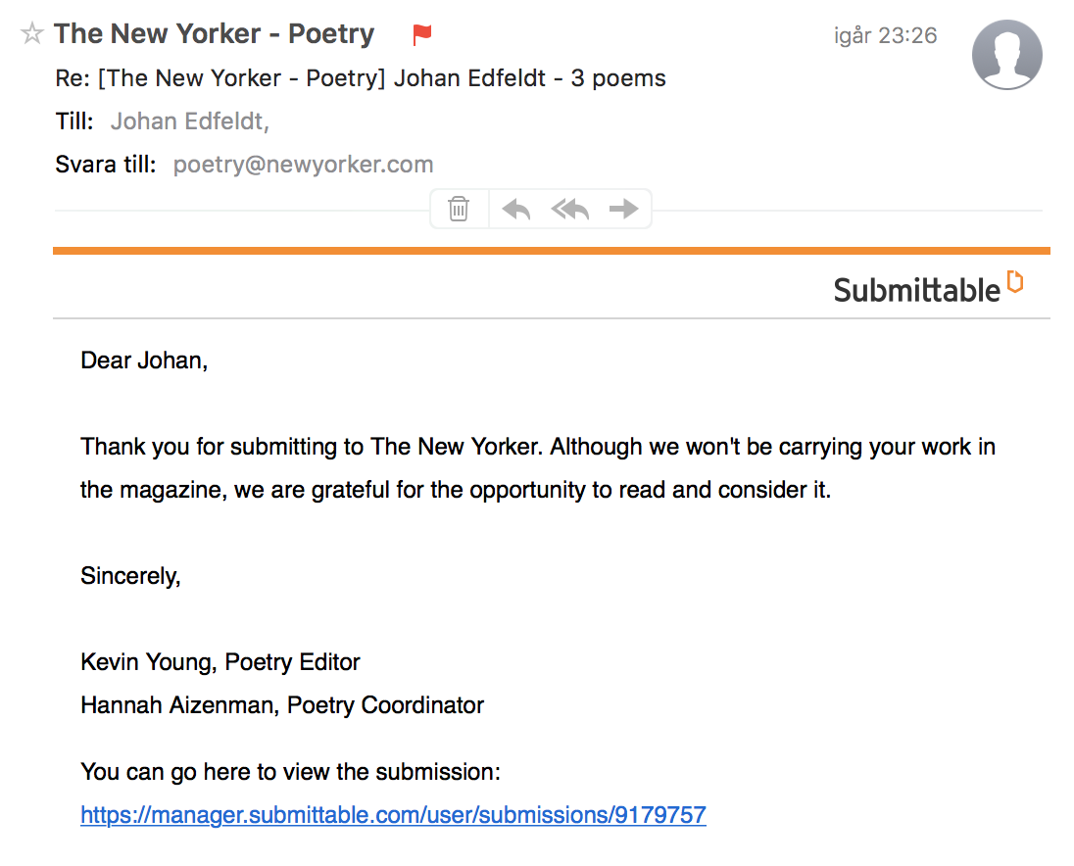The image size is (1074, 866).
Task: Click Hannah Aizenman, Poetry Coordinator line
Action: point(282,705)
